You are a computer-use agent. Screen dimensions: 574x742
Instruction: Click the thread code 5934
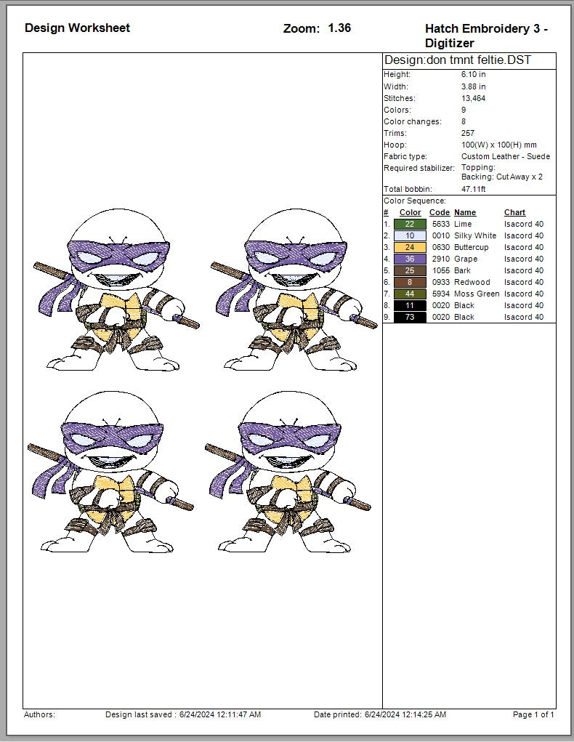point(440,294)
